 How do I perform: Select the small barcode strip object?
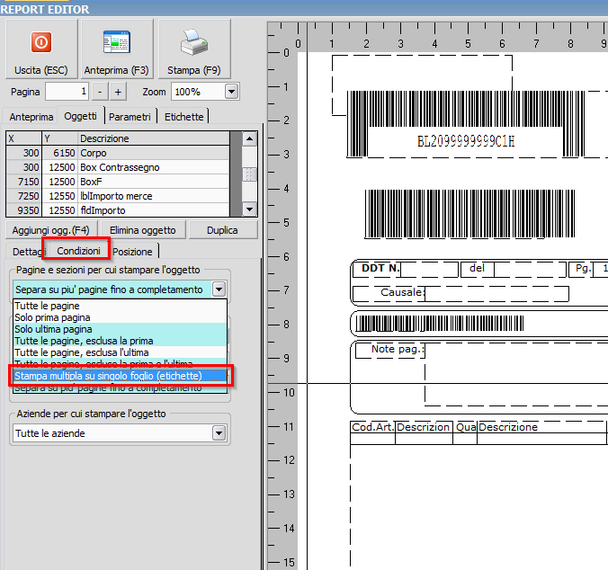[440, 324]
